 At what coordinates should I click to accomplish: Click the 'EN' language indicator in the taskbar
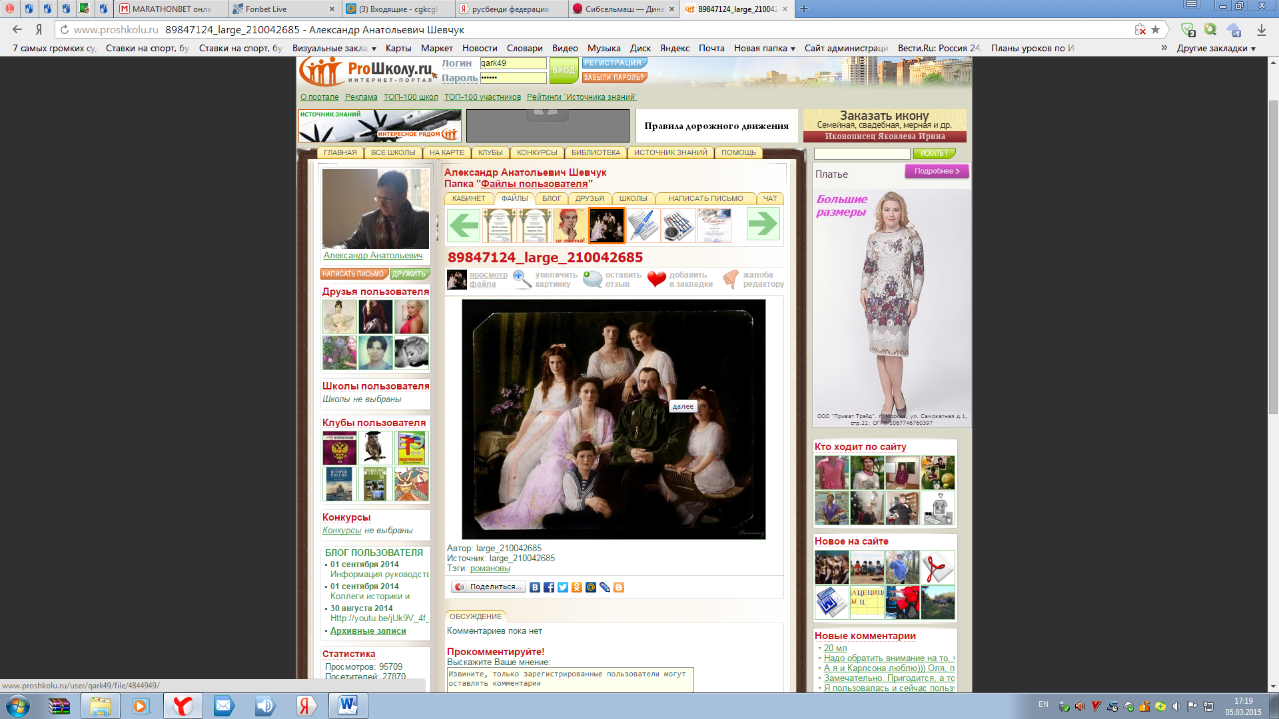[x=1043, y=704]
